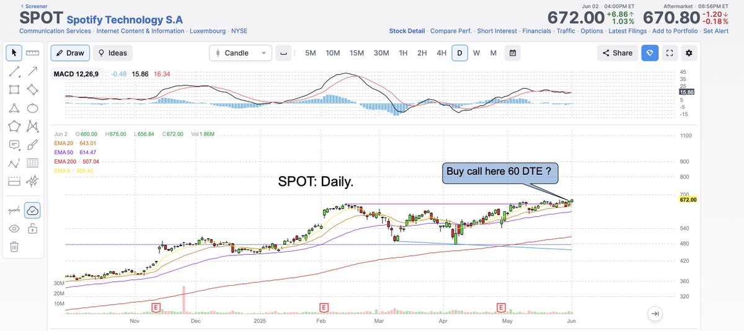
Task: Select the 5M timeframe
Action: tap(310, 53)
